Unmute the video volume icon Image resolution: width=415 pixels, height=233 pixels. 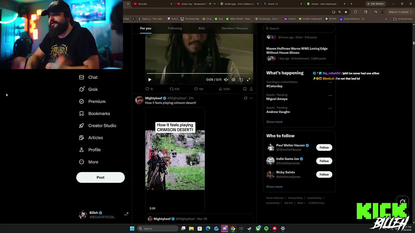tap(226, 80)
